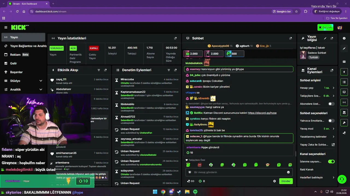Open the emoji picker in message box
The image size is (350, 196).
click(x=288, y=172)
